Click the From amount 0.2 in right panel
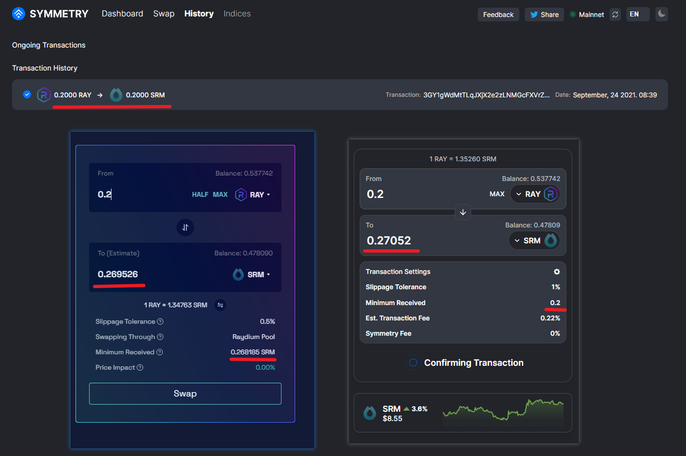This screenshot has height=456, width=686. coord(376,194)
